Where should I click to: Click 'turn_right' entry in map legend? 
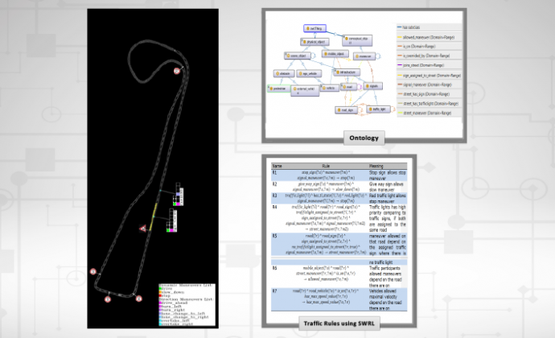(x=173, y=310)
